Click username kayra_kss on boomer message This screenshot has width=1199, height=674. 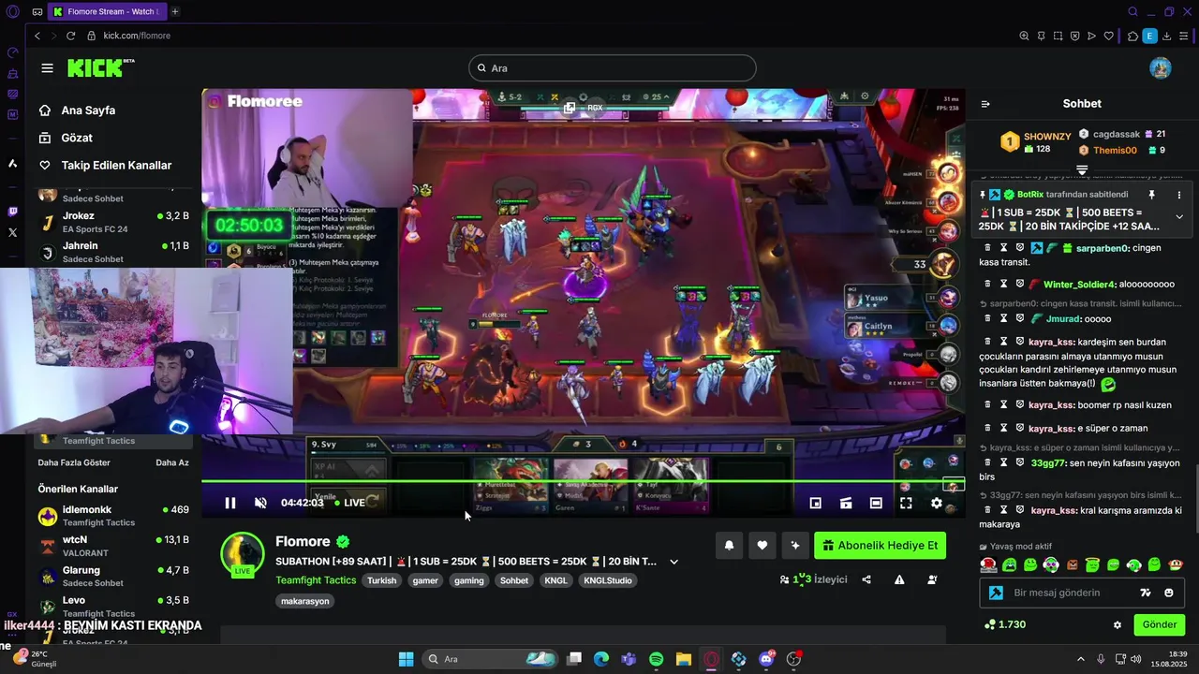click(1052, 405)
